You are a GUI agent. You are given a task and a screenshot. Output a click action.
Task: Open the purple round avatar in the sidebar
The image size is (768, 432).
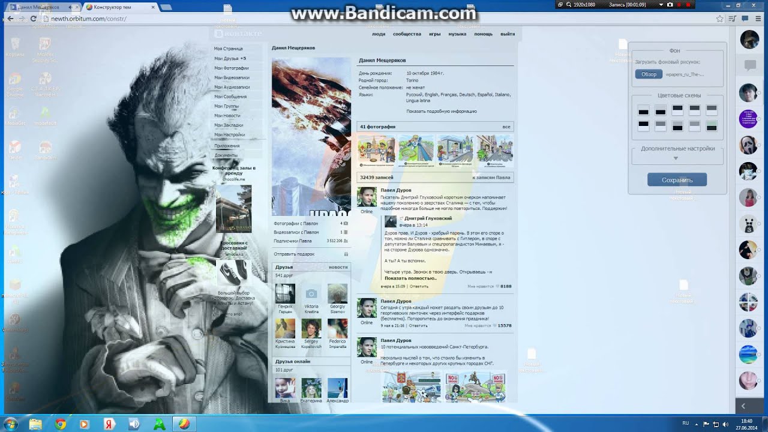(748, 119)
